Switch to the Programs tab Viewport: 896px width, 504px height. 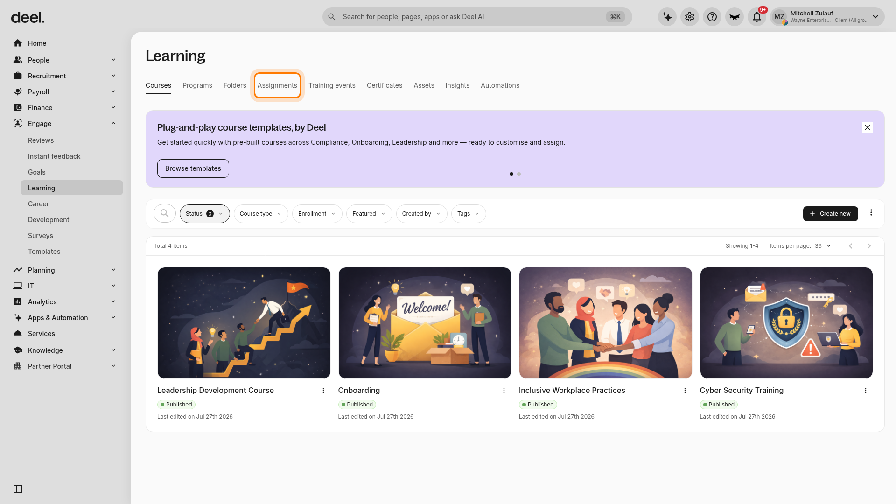[197, 85]
